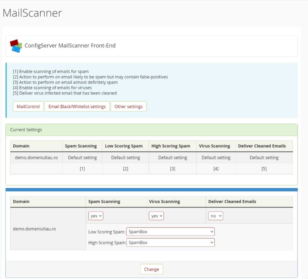This screenshot has height=279, width=308.
Task: Click the [2] reference cell in the table
Action: point(126,169)
